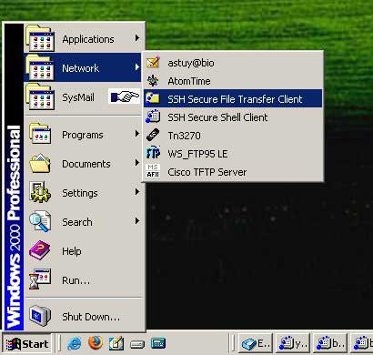373x355 pixels.
Task: Switch to the y.. taskbar window
Action: click(293, 344)
